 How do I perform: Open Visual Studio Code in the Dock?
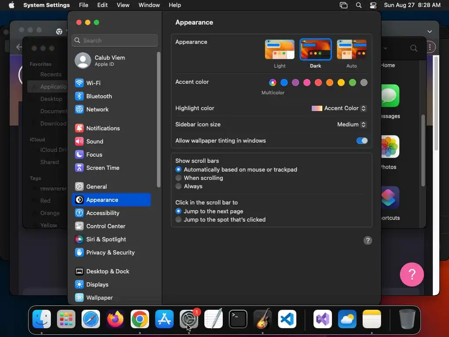coord(287,319)
